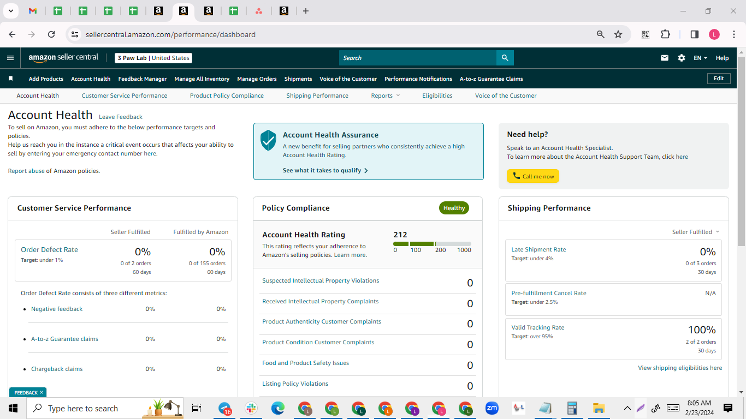Image resolution: width=746 pixels, height=419 pixels.
Task: Open a new browser tab
Action: 306,11
